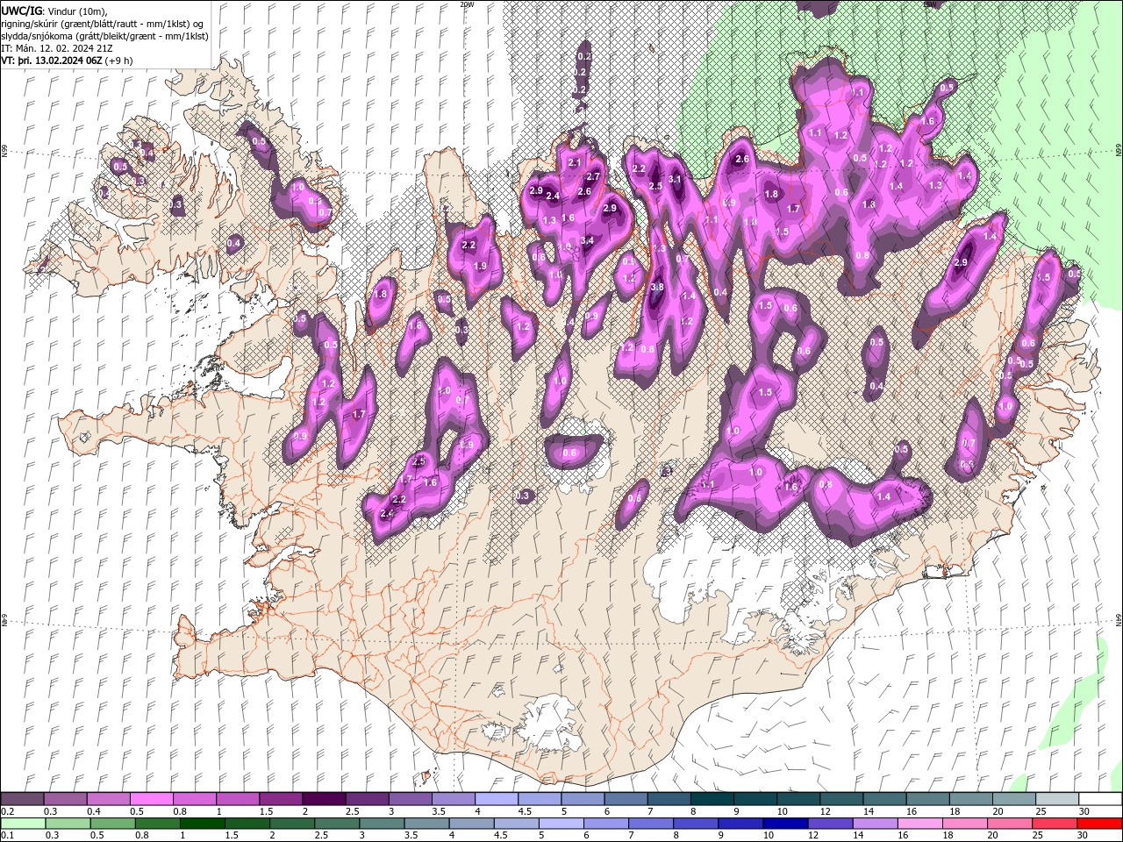Click the dark purple 2 swatch in upper legend
Viewport: 1123px width, 842px height.
323,799
